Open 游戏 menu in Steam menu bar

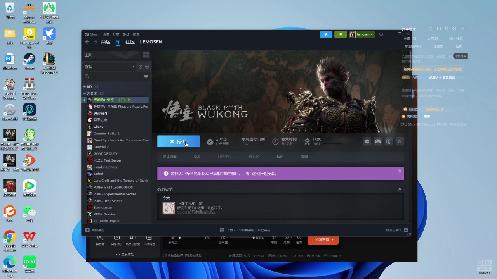[126, 34]
